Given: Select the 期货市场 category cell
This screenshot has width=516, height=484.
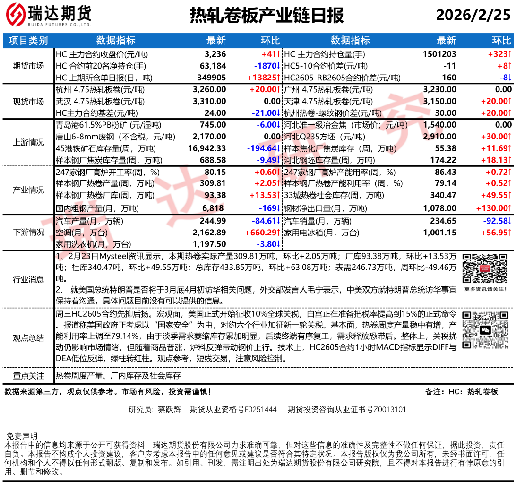Looking at the screenshot, I should [28, 66].
